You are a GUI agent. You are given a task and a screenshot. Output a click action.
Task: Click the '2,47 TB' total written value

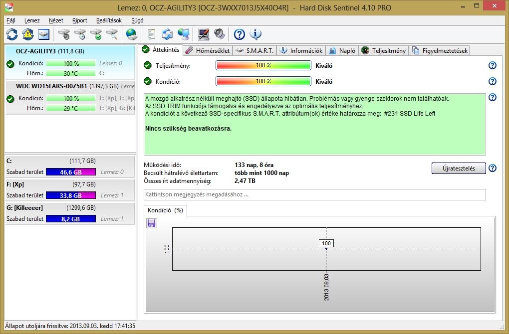(x=245, y=181)
